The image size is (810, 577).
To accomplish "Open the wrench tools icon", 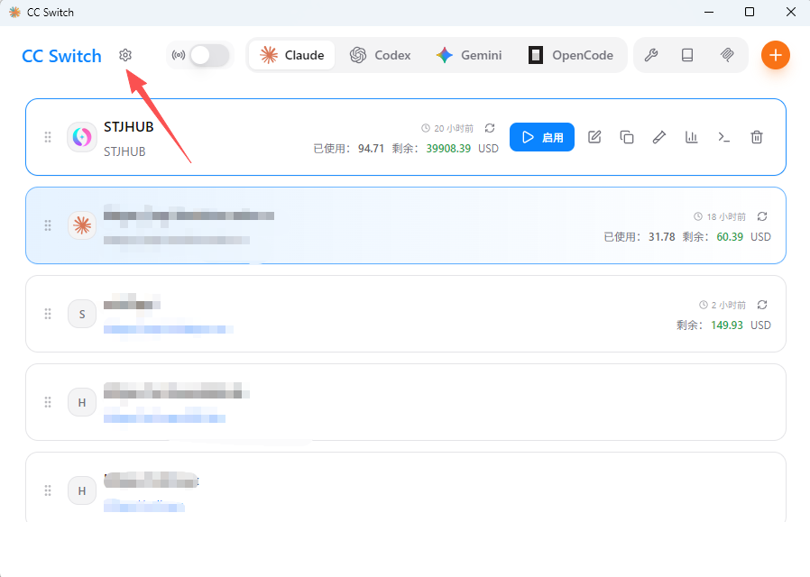I will [651, 55].
